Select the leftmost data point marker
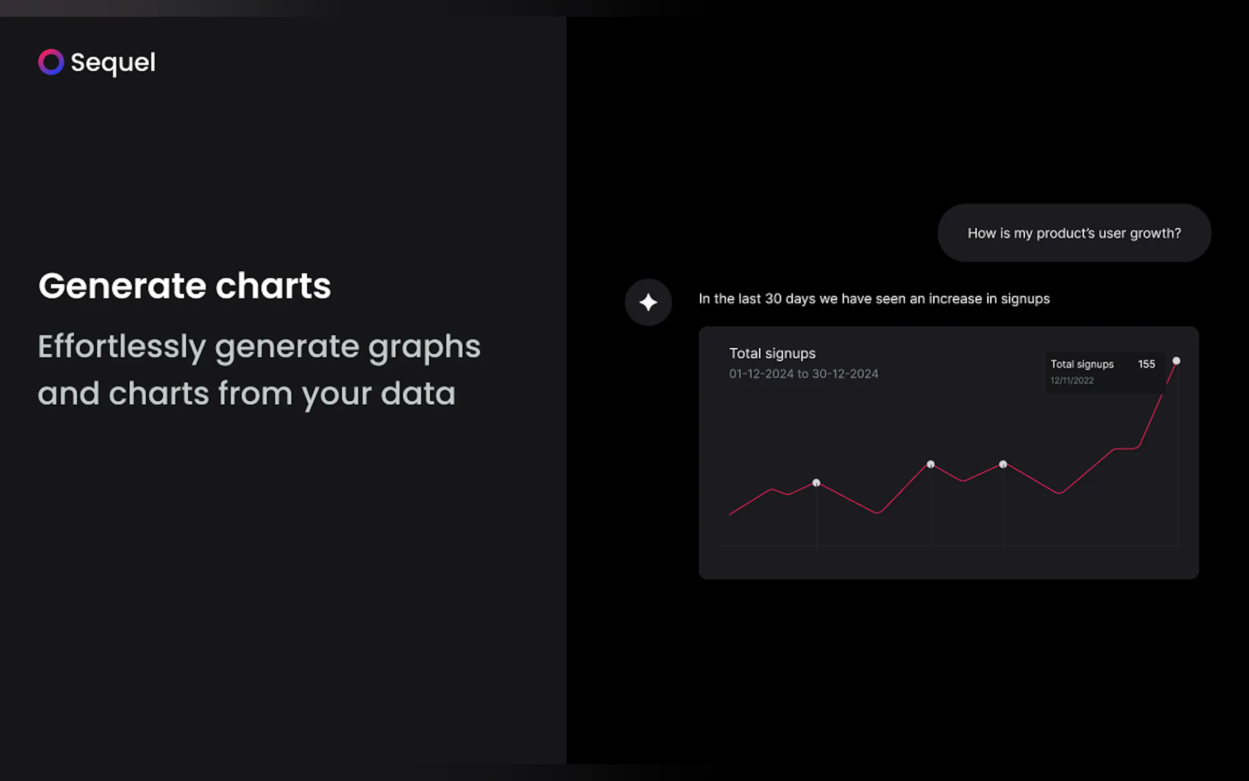 pos(816,483)
